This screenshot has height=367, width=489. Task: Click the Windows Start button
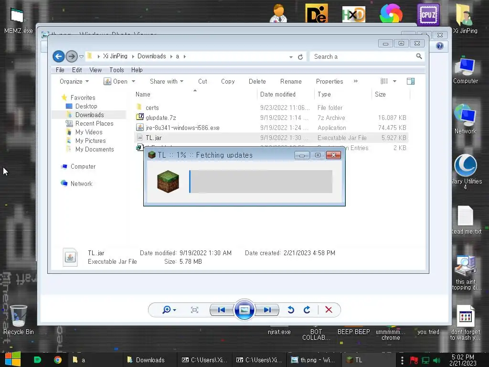pos(13,359)
